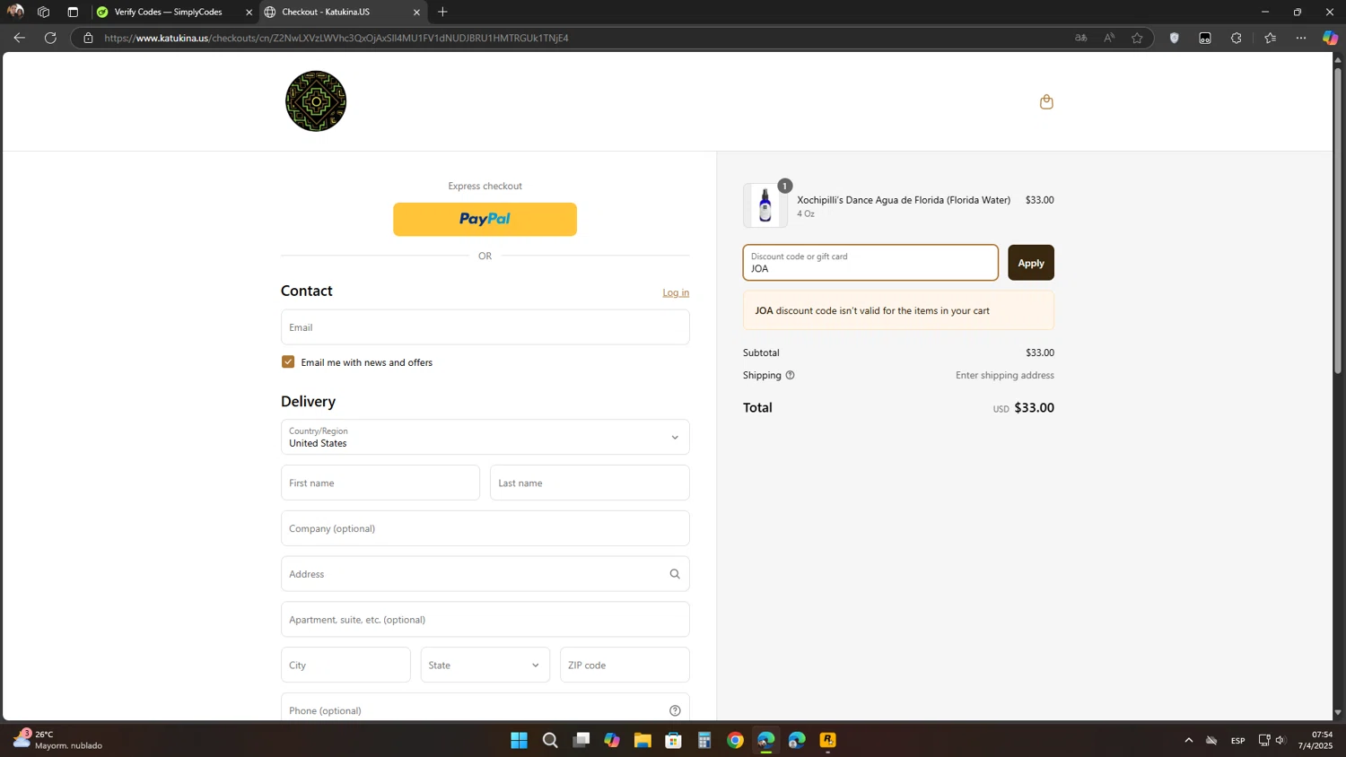Click the City field
Image resolution: width=1346 pixels, height=757 pixels.
[345, 665]
